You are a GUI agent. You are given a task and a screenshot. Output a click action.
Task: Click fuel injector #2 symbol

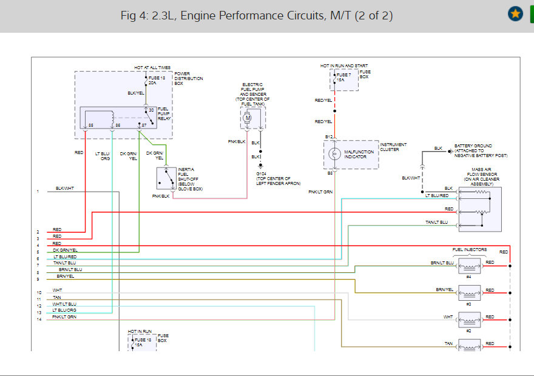469,320
